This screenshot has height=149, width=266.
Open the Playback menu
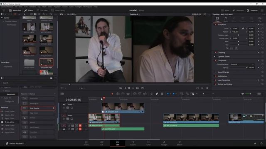57,7
